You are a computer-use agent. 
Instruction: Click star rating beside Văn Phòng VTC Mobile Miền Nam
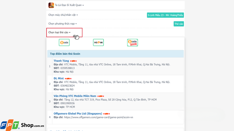101,96
